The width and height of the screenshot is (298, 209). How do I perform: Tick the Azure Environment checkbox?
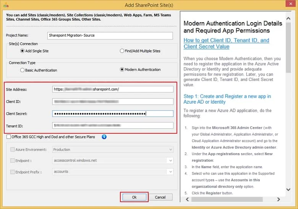pyautogui.click(x=13, y=149)
